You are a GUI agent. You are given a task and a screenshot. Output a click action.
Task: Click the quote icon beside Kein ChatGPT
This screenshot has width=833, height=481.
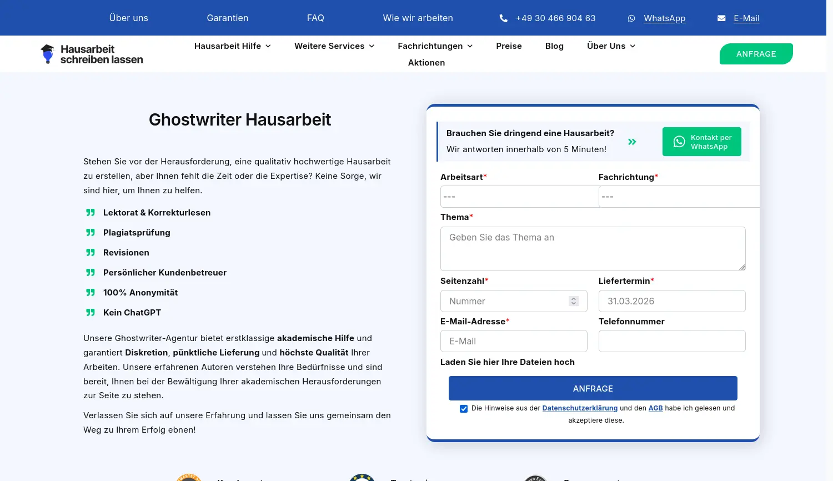pos(90,312)
